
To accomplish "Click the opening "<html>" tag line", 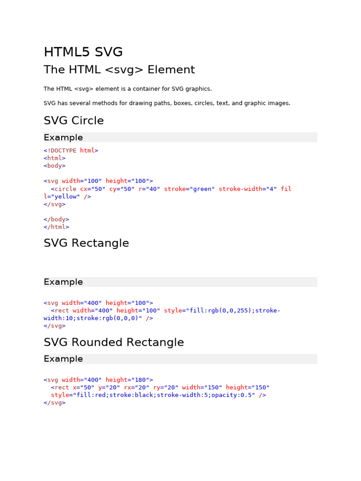I will [x=55, y=158].
